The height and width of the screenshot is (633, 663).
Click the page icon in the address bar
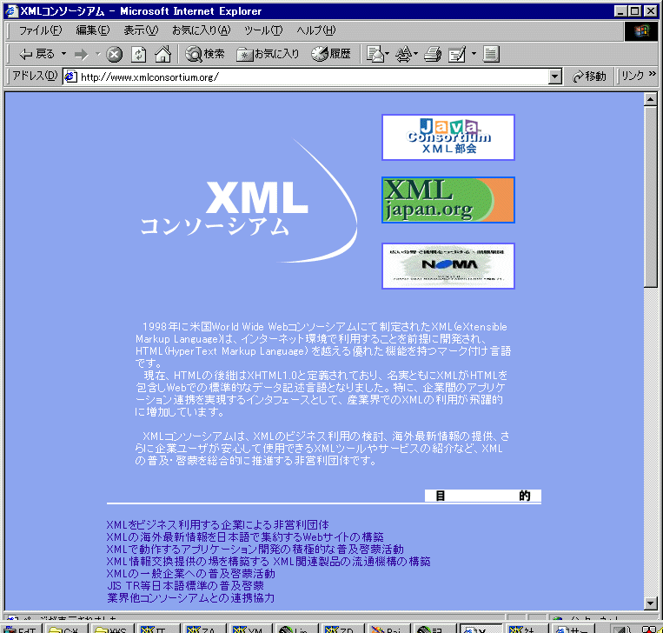point(70,77)
